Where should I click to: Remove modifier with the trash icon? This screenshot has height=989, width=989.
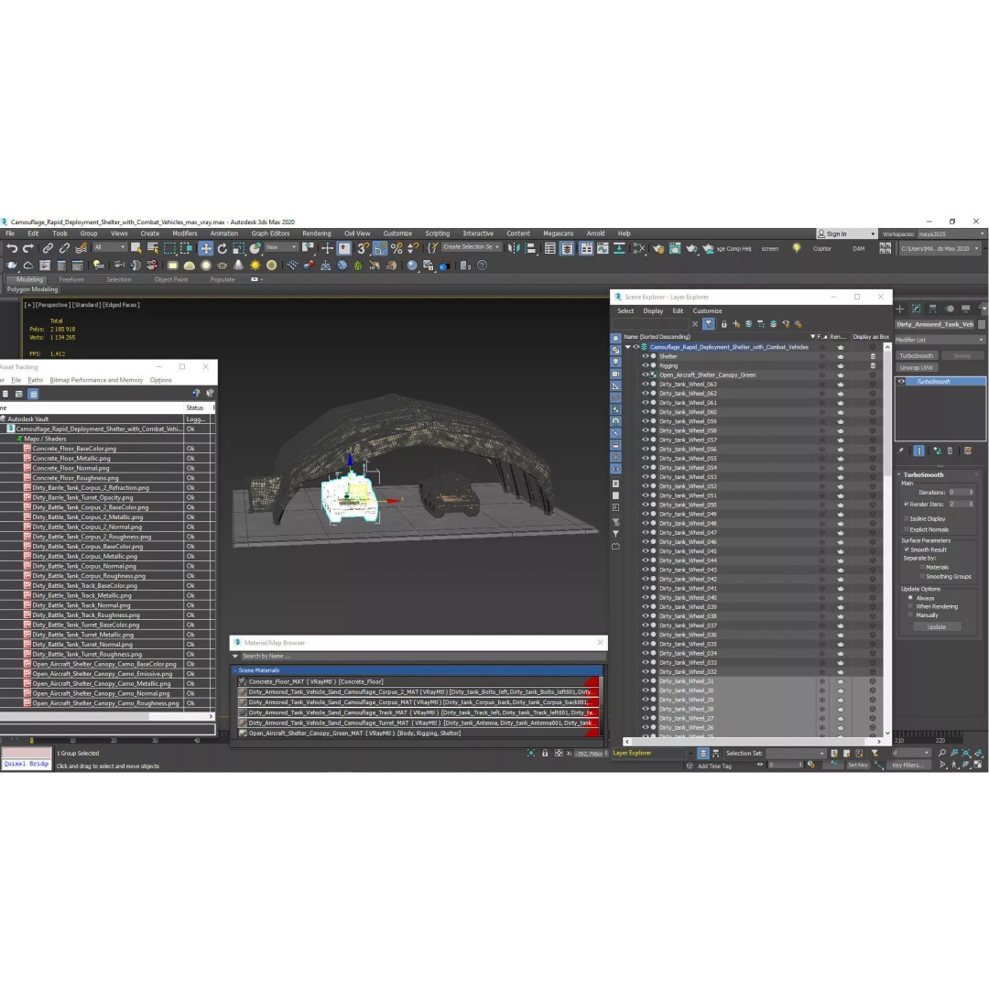[950, 451]
